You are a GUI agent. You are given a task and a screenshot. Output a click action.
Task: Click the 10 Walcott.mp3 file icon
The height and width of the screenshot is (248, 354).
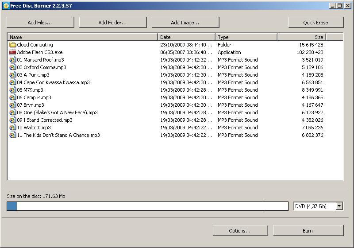point(13,128)
